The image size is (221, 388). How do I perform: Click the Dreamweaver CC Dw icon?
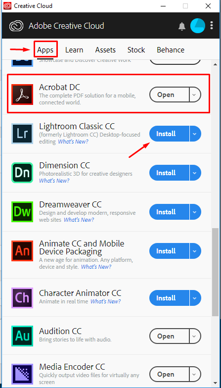(x=22, y=212)
